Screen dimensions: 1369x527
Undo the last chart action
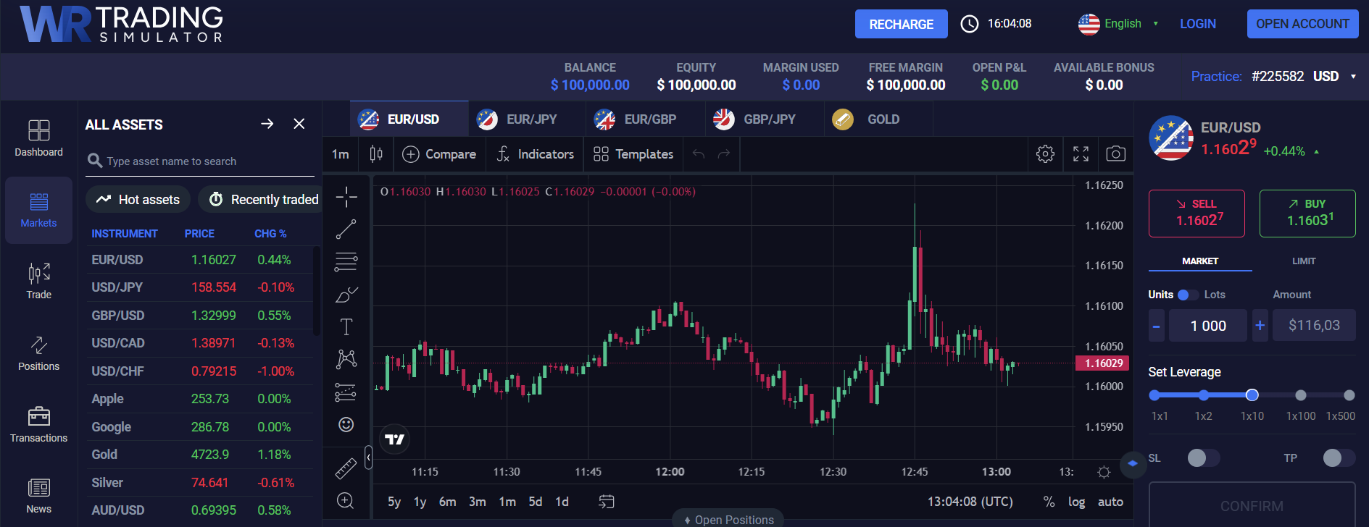pos(699,153)
